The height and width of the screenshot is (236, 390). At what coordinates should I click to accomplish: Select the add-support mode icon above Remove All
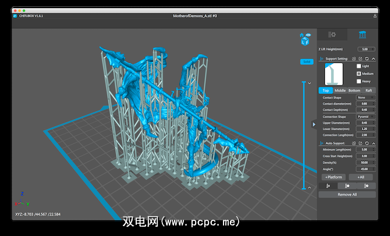click(328, 186)
